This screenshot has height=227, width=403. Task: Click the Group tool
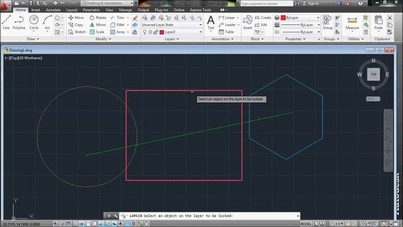[x=327, y=22]
